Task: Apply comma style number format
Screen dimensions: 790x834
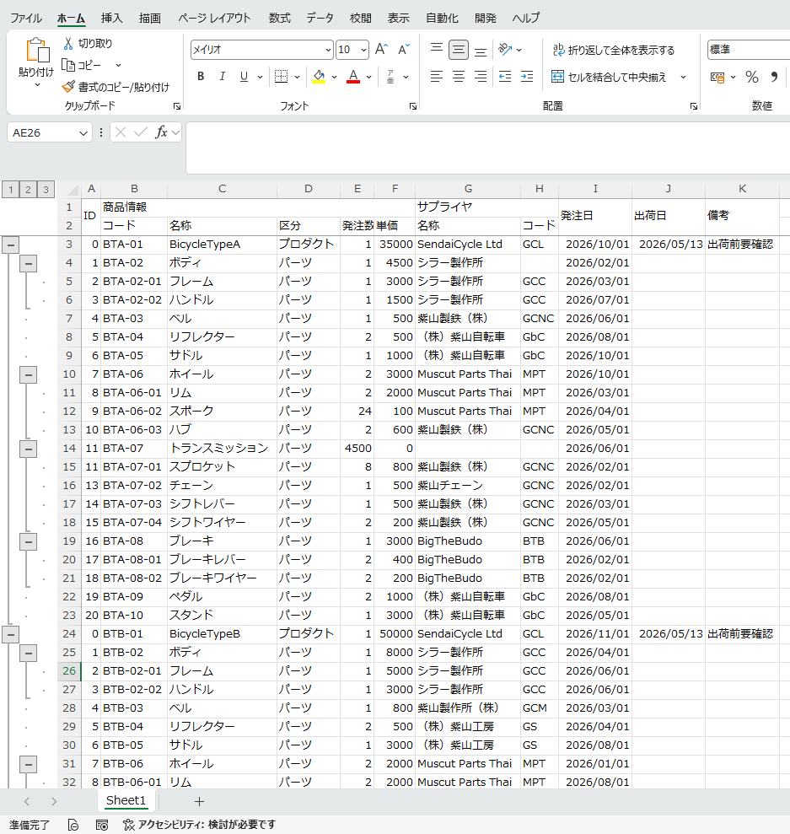Action: coord(775,77)
